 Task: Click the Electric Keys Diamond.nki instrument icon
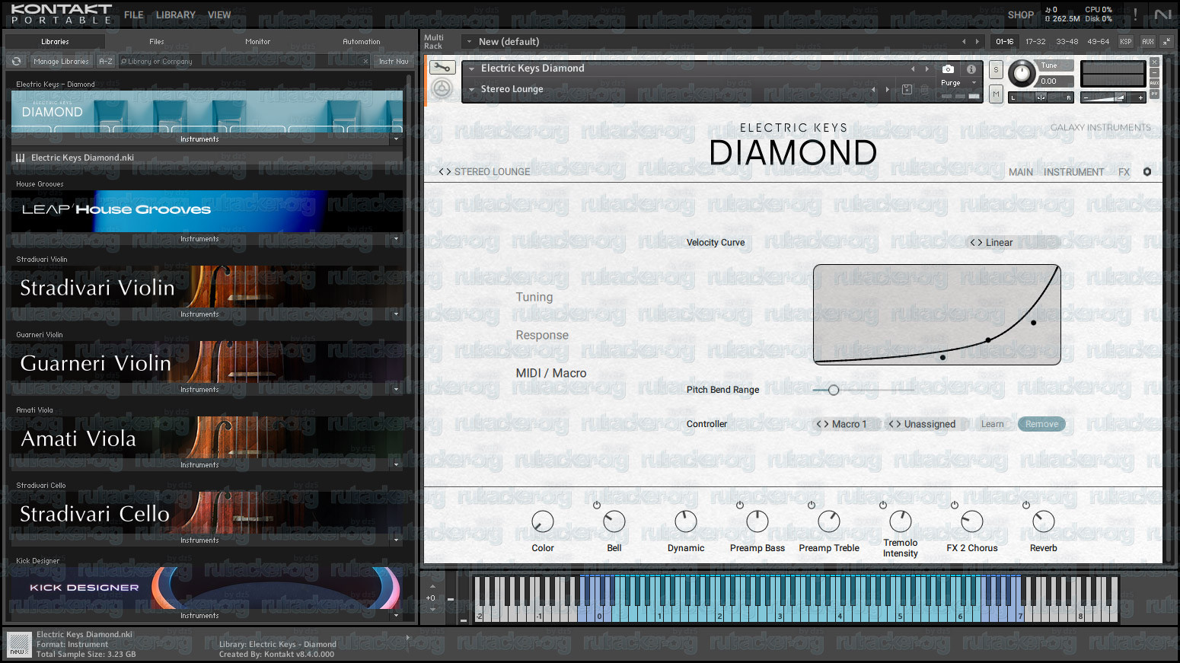pos(21,158)
